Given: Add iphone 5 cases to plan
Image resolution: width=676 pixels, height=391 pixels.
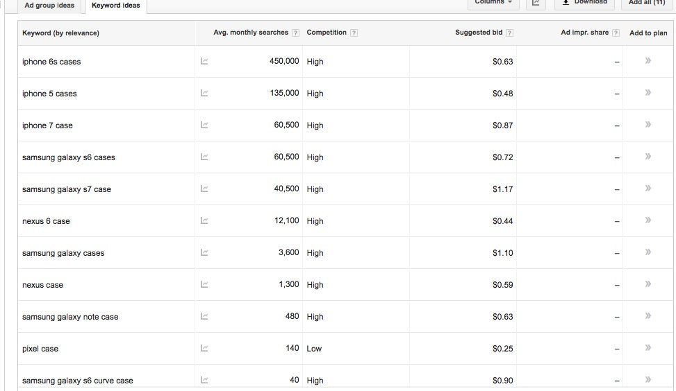Looking at the screenshot, I should 648,93.
